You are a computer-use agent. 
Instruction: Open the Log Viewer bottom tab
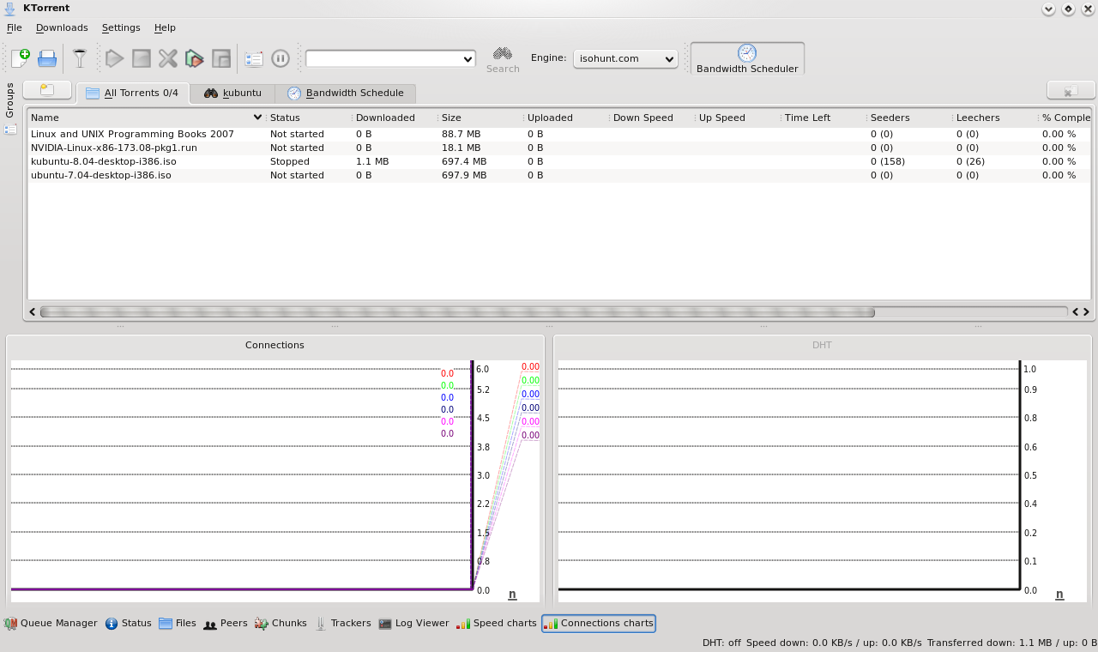click(413, 624)
